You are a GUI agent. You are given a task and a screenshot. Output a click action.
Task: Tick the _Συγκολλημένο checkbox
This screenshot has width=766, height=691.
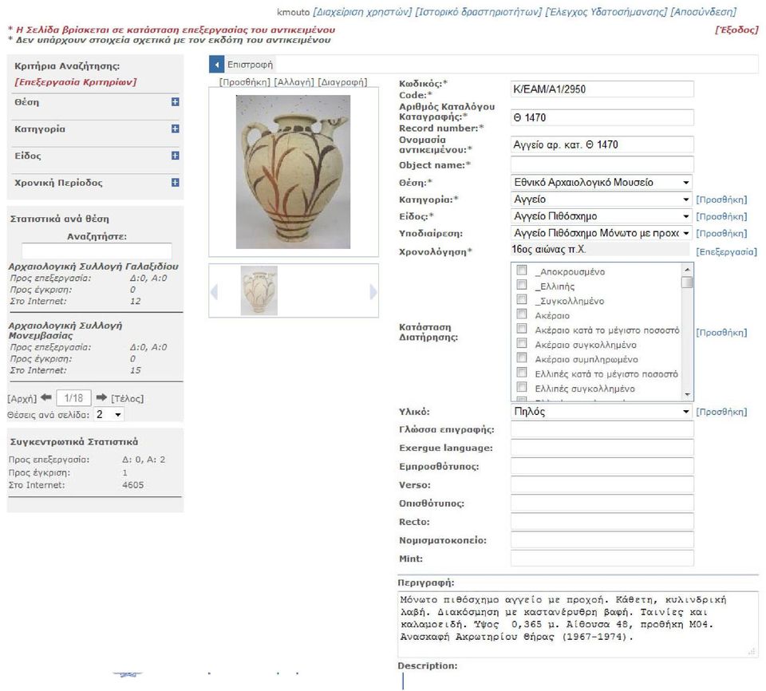click(522, 299)
